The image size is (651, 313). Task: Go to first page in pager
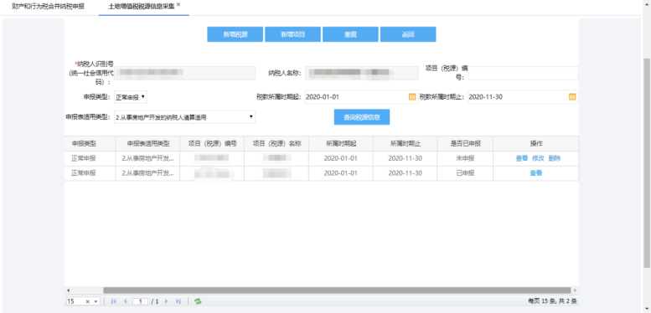tap(114, 301)
